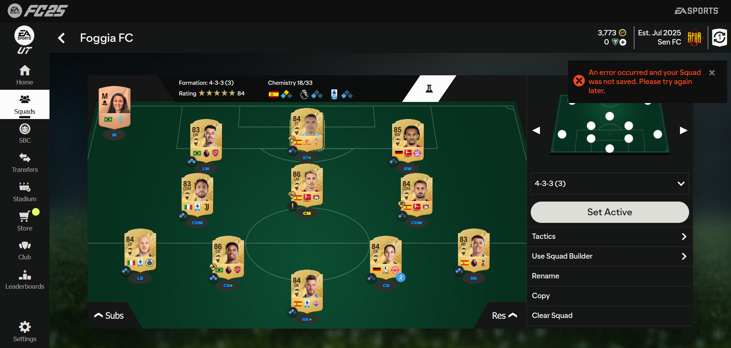Viewport: 731px width, 348px height.
Task: Select Use Squad Builder option
Action: pyautogui.click(x=610, y=256)
